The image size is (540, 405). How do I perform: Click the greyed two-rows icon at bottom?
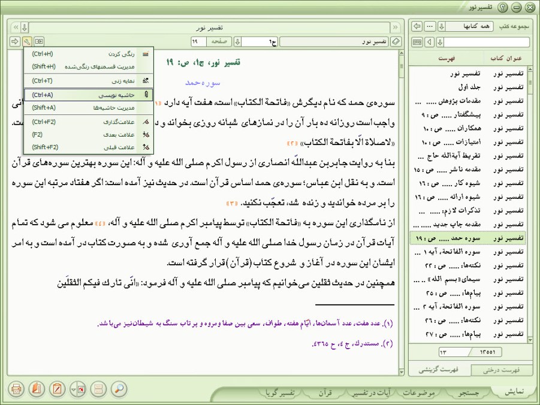(x=98, y=389)
